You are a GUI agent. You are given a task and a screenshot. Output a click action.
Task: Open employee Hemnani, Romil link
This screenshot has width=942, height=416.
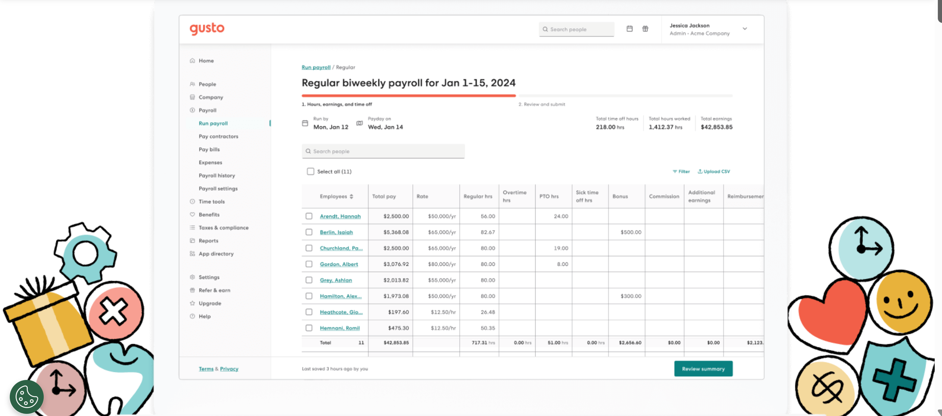tap(340, 328)
